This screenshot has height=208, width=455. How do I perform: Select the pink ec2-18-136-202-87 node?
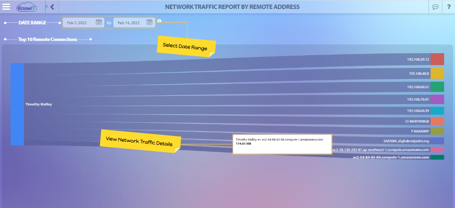[x=437, y=149]
